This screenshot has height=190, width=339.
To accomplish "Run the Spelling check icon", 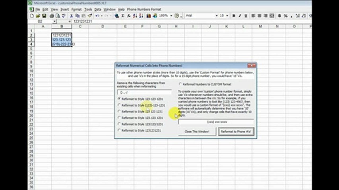I will click(x=64, y=16).
